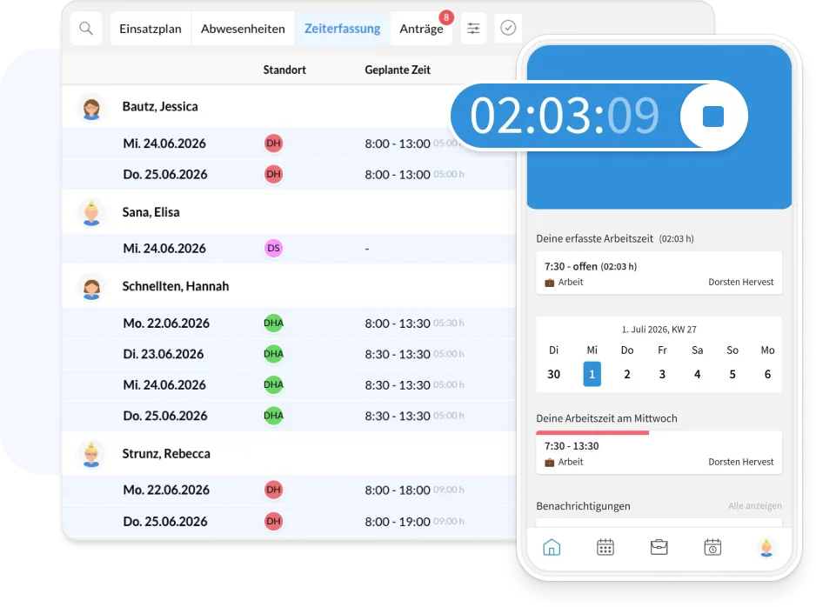816x607 pixels.
Task: Click DHA badge for Schnellten Do. 25.06.2026
Action: tap(273, 415)
